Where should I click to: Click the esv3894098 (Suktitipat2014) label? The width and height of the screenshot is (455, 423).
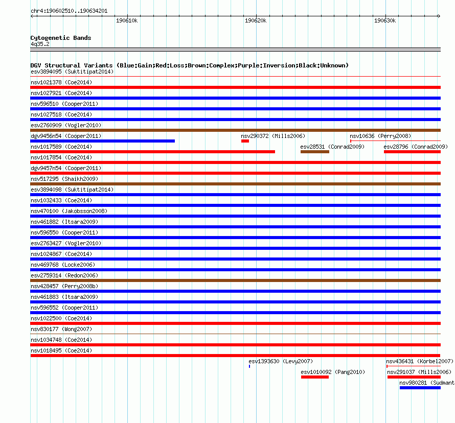tap(72, 190)
